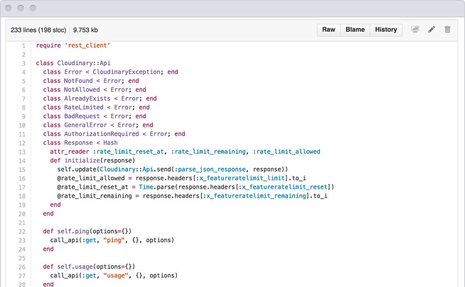This screenshot has height=287, width=465.
Task: Open the Blame view
Action: tap(355, 30)
